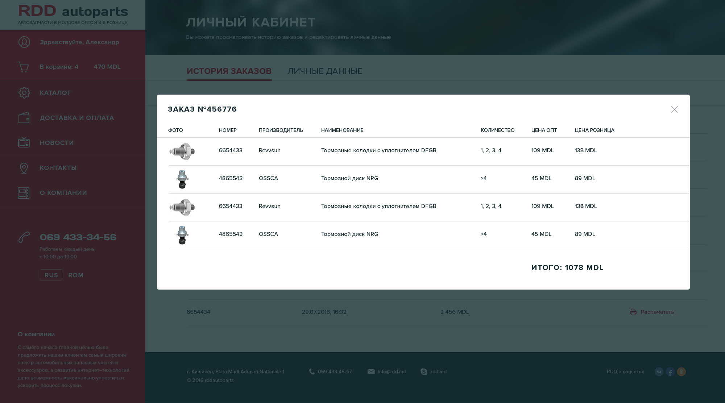The image size is (725, 403).
Task: Click the Цена опт column header
Action: coord(544,130)
